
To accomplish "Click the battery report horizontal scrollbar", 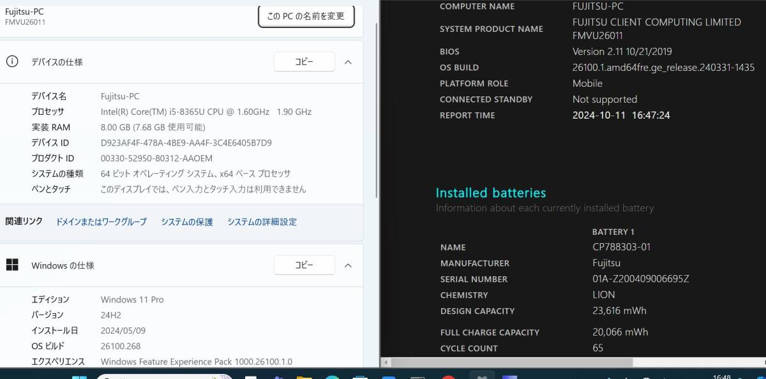I will coord(511,362).
